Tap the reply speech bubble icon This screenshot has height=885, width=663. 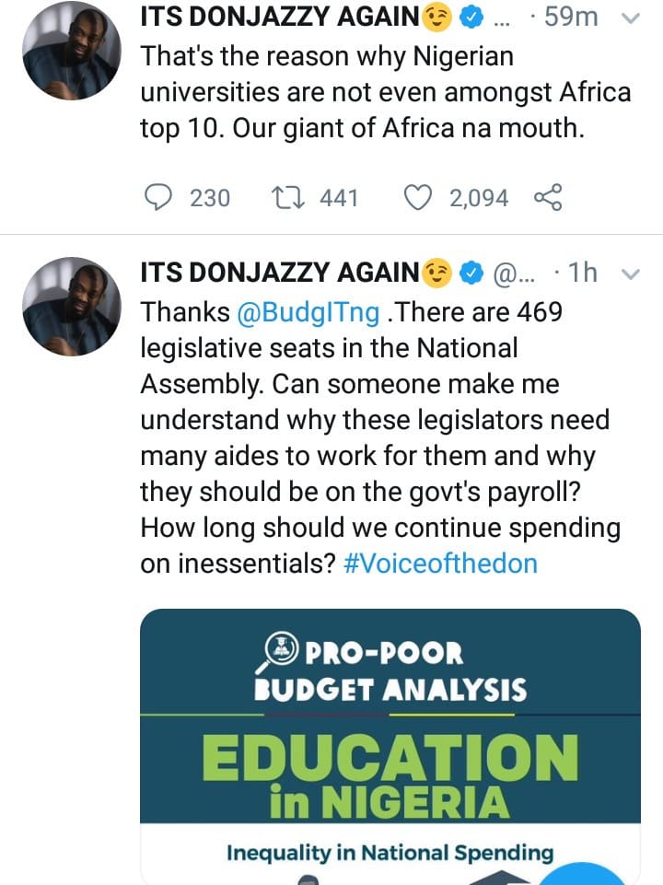pos(160,197)
